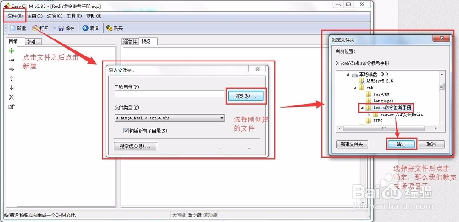Image resolution: width=459 pixels, height=222 pixels.
Task: Close the 导入文件夹 dialog
Action: (x=257, y=68)
